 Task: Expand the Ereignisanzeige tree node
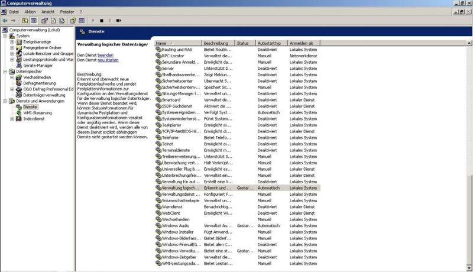(12, 42)
